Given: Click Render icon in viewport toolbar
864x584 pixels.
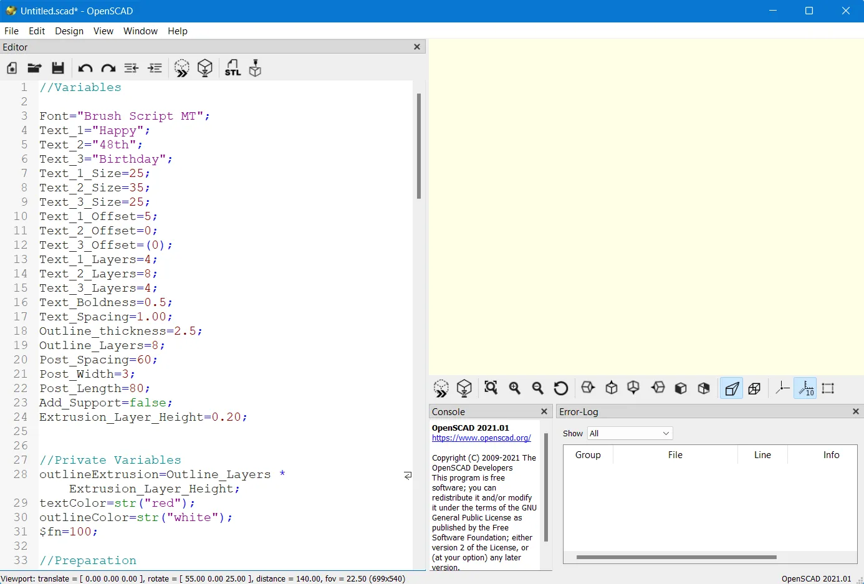Looking at the screenshot, I should pos(464,388).
